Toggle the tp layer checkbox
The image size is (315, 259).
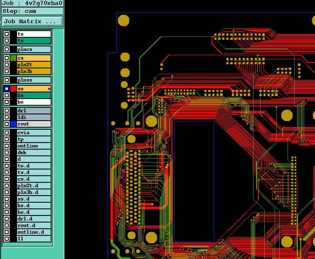[x=7, y=139]
